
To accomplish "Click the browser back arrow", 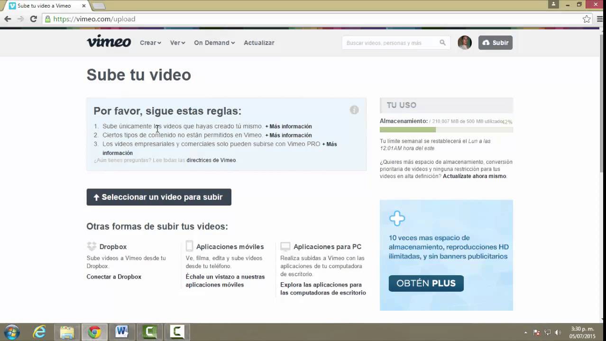I will (x=8, y=19).
